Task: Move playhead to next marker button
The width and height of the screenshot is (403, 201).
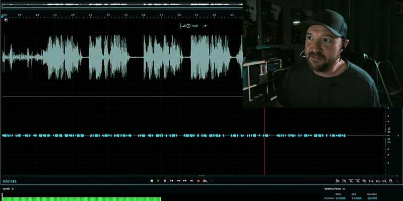Action: [x=192, y=181]
